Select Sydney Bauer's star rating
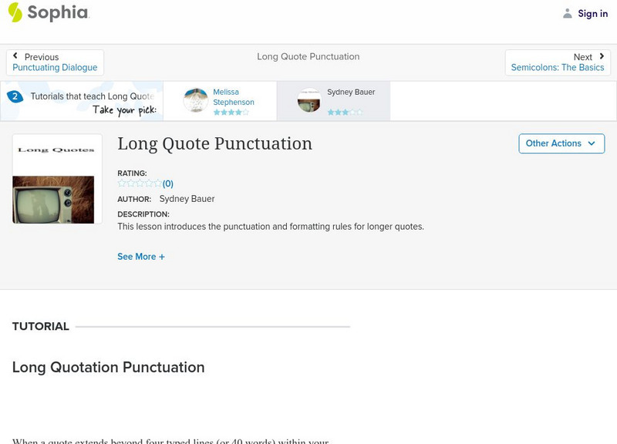 point(345,110)
